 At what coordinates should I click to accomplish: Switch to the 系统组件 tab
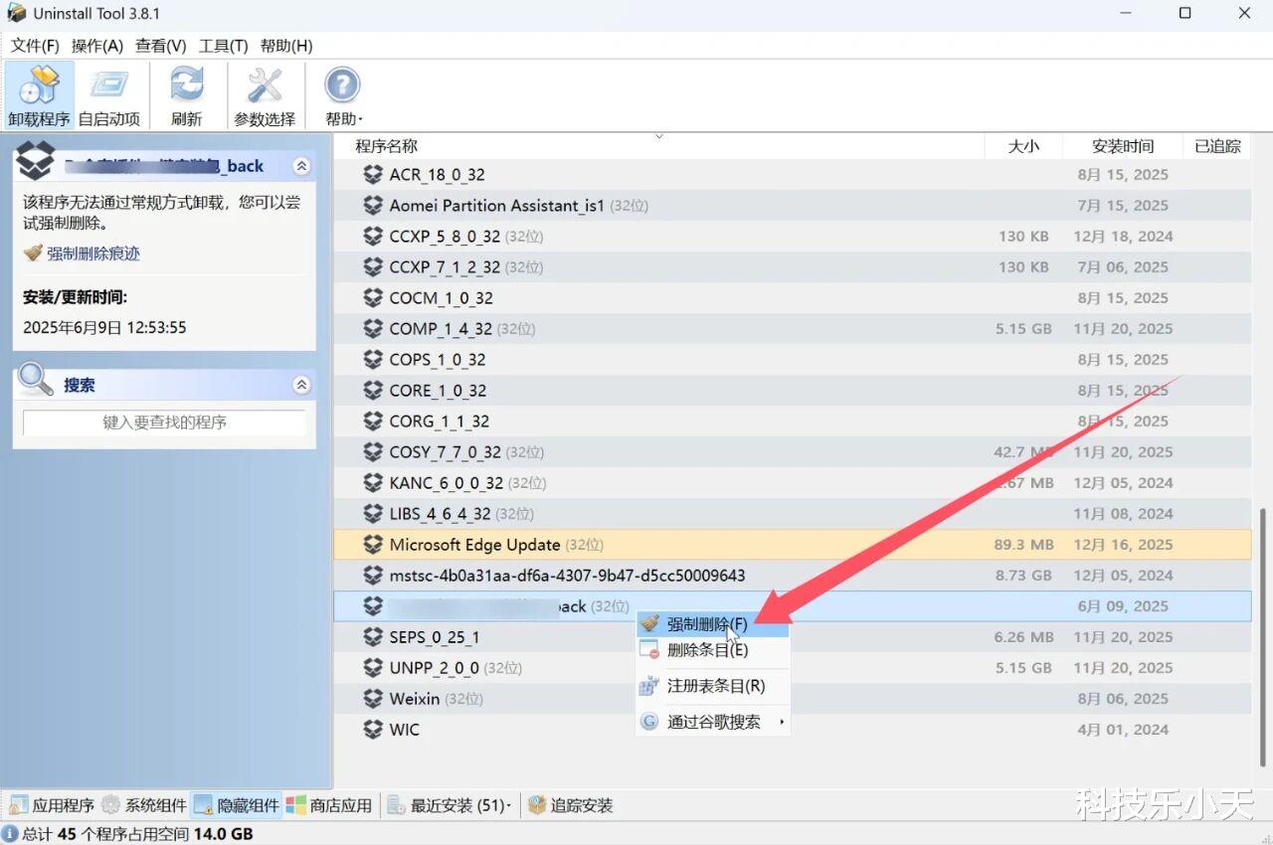[x=144, y=805]
